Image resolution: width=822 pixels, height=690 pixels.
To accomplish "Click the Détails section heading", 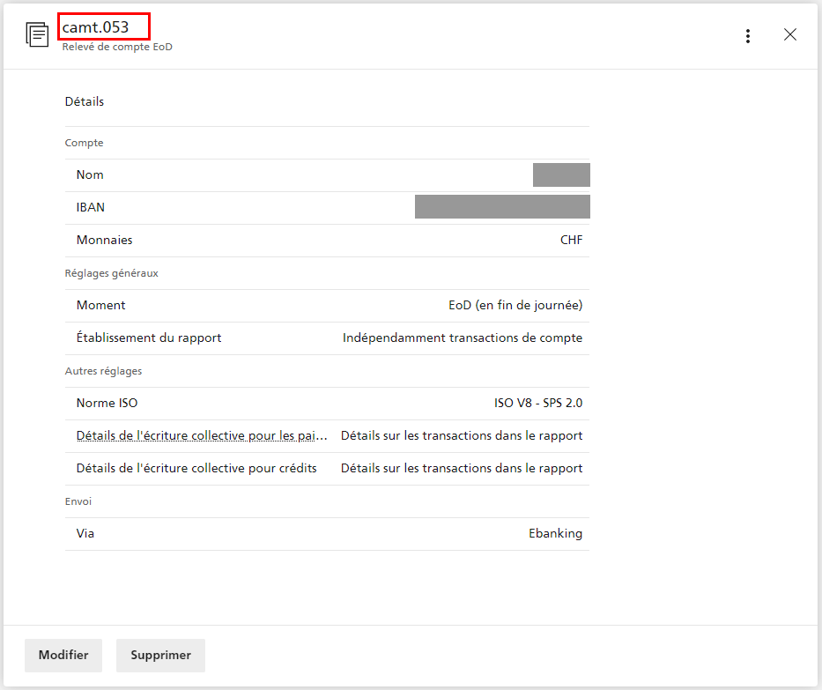I will [x=85, y=101].
